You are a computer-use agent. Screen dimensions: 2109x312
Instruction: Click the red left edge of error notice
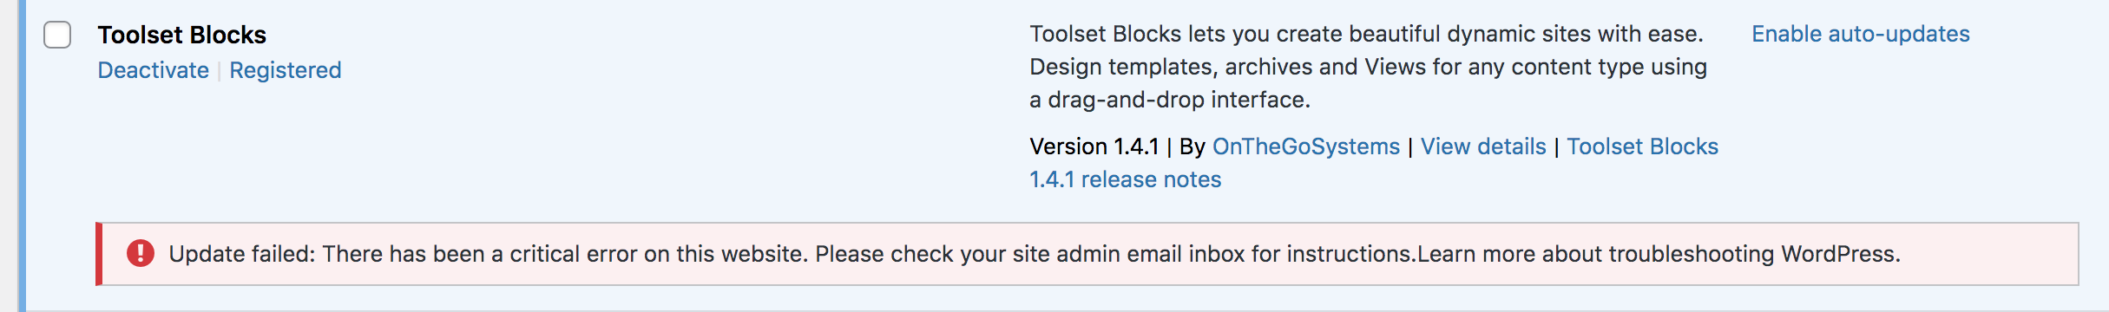coord(99,254)
